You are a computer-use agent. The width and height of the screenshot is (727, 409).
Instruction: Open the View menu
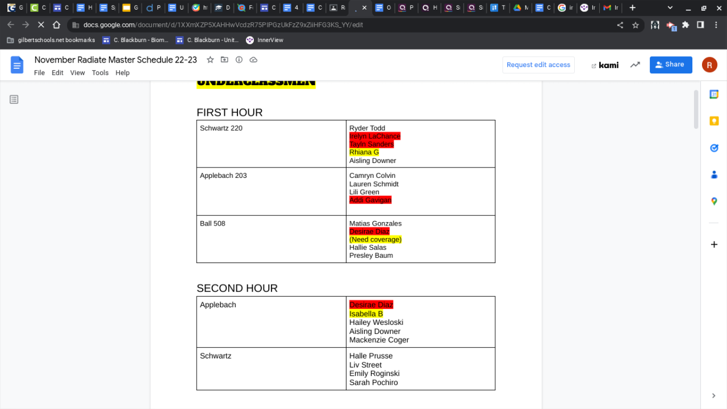(x=77, y=73)
